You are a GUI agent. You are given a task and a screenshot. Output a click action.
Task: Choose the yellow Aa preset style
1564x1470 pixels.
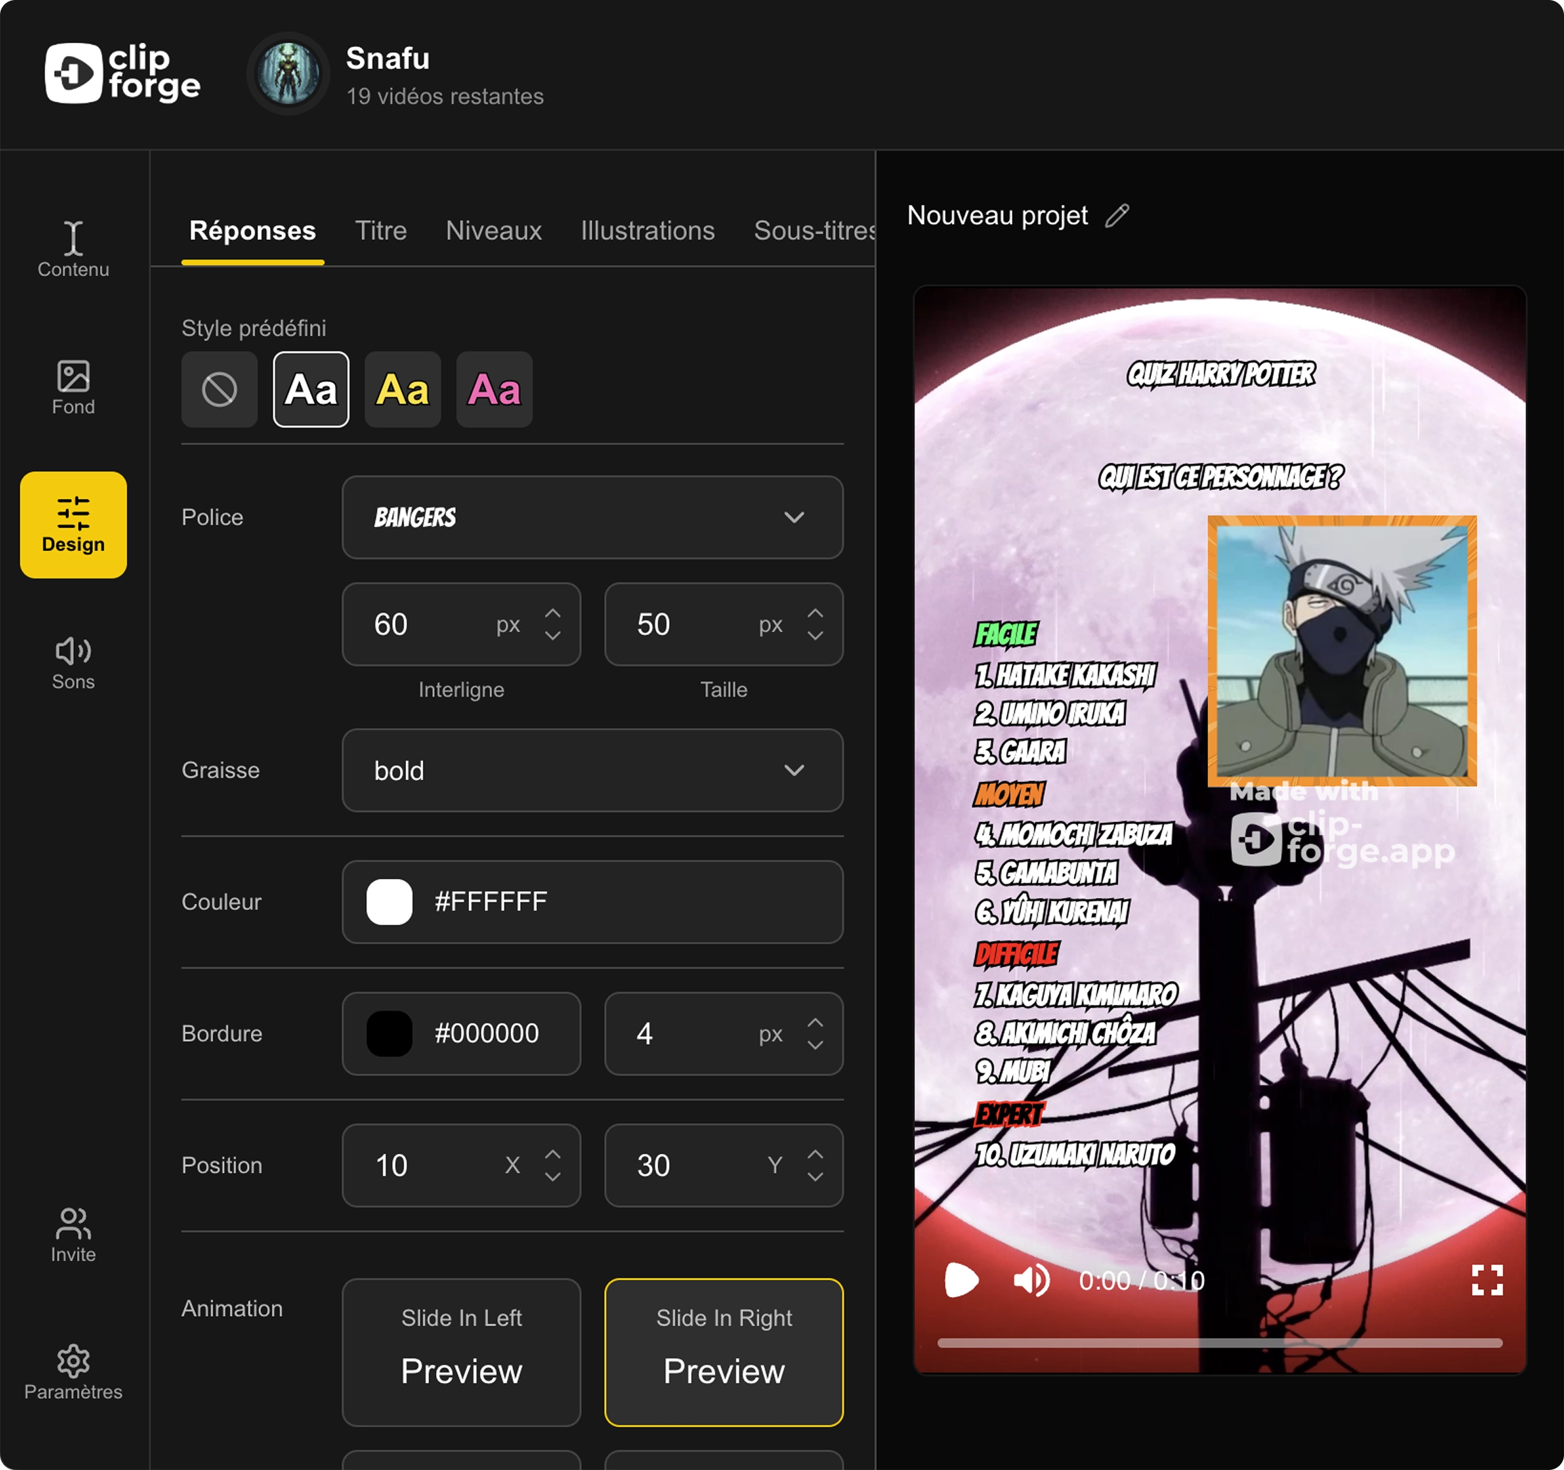click(402, 389)
